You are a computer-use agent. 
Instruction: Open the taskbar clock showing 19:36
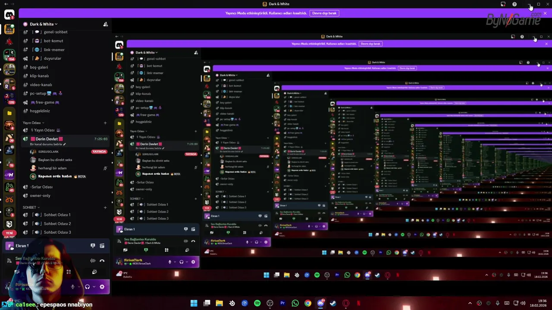point(539,303)
